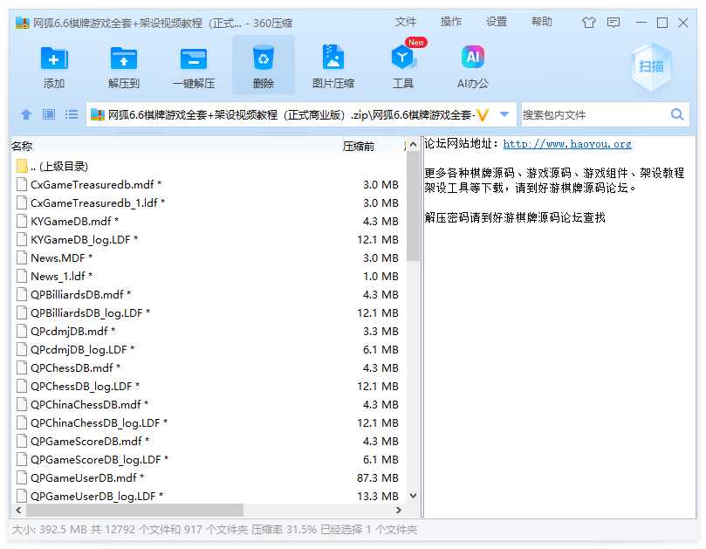Click the 13.3 MB size value
Screen dimensions: 706x549
pyautogui.click(x=377, y=496)
